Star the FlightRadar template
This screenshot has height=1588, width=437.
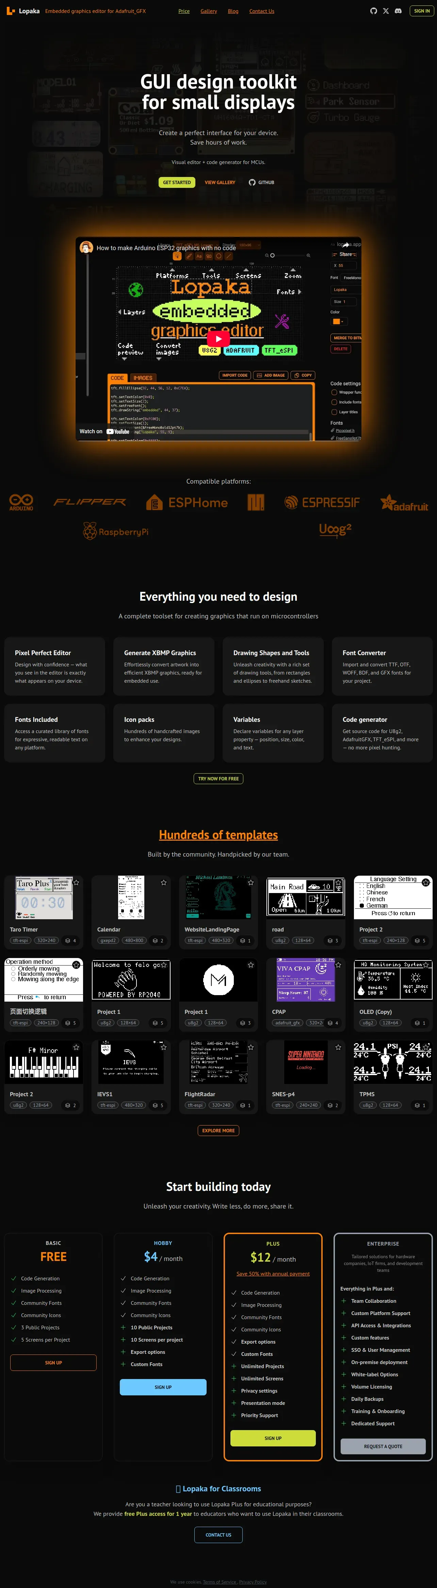click(x=251, y=1047)
